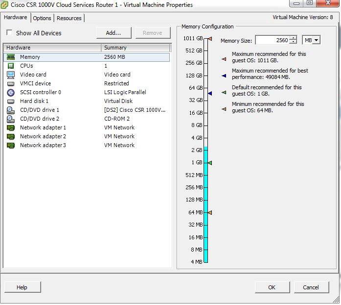Viewport: 341px width, 305px height.
Task: Toggle the Show All Devices checkbox
Action: 9,33
